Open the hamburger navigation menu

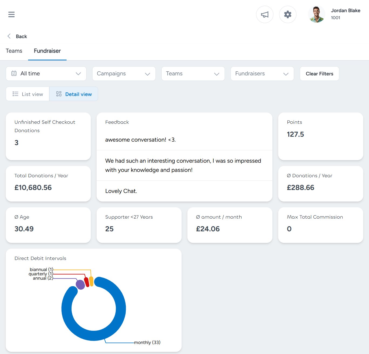tap(11, 14)
